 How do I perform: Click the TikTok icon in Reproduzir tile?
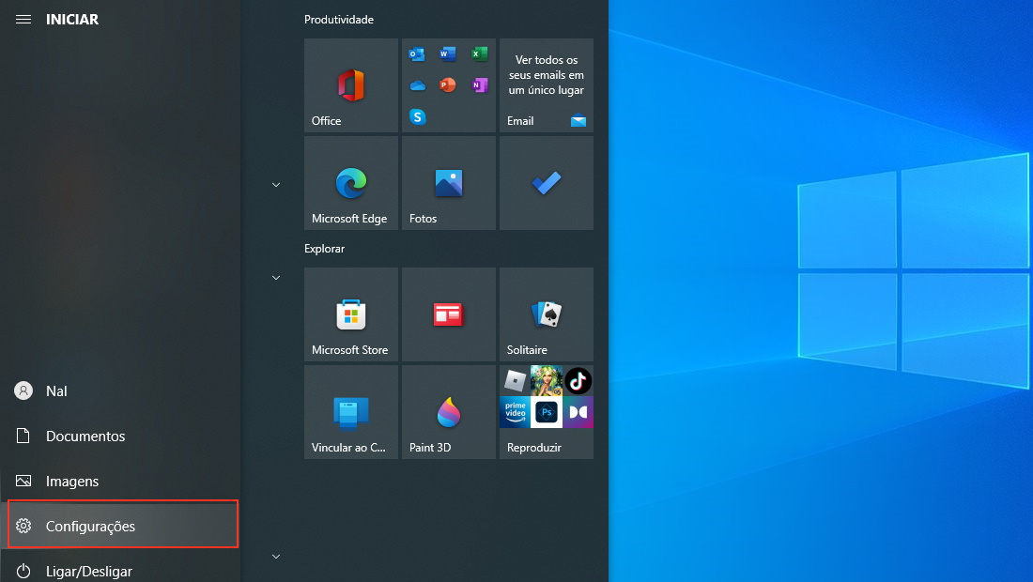coord(578,380)
